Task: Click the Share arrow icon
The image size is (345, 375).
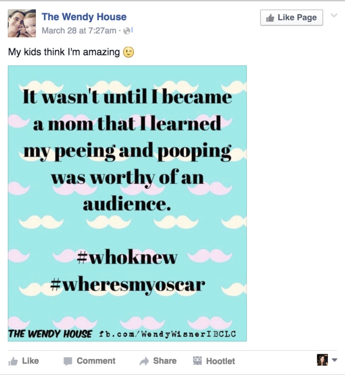Action: coord(144,361)
